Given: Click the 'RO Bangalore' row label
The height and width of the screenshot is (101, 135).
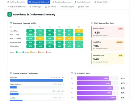Looking at the screenshot, I should [14, 46].
